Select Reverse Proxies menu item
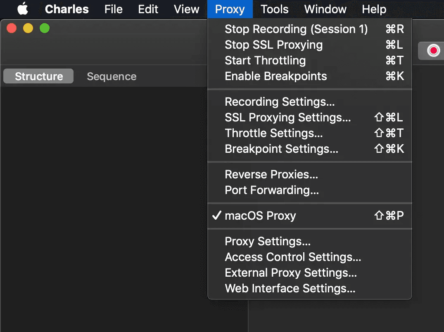 [x=271, y=174]
